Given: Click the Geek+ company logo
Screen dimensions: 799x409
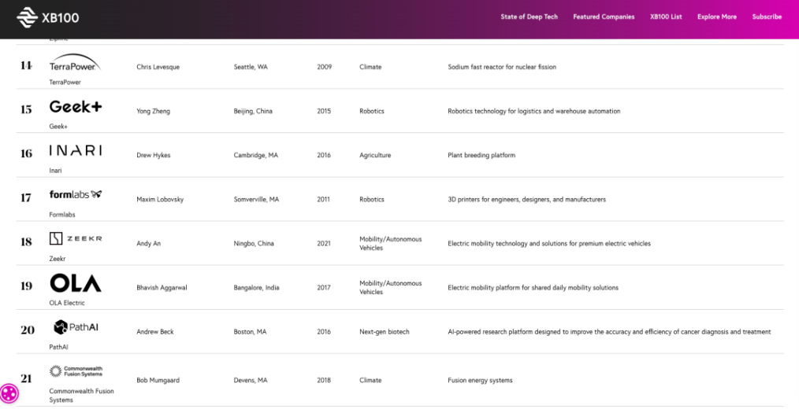Looking at the screenshot, I should [x=76, y=107].
